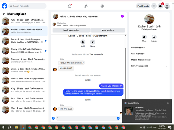This screenshot has width=174, height=130.
Task: Click the Search icon in chat details
Action: point(154,37)
